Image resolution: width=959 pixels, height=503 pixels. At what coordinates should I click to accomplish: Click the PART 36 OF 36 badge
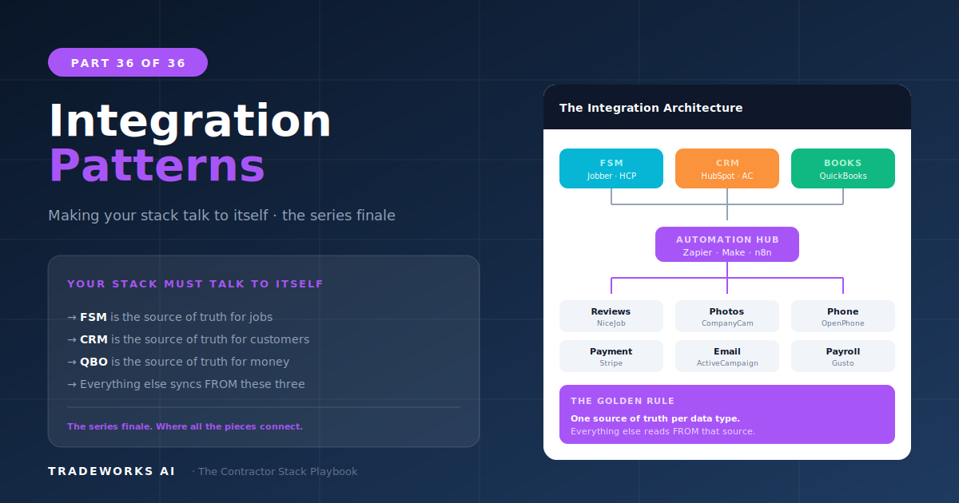point(128,62)
